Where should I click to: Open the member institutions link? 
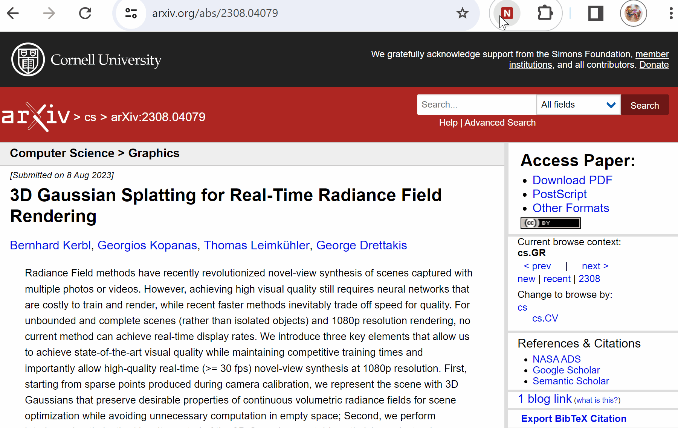(589, 59)
